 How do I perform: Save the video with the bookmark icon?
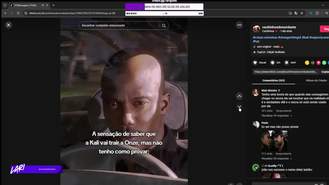coord(286,63)
